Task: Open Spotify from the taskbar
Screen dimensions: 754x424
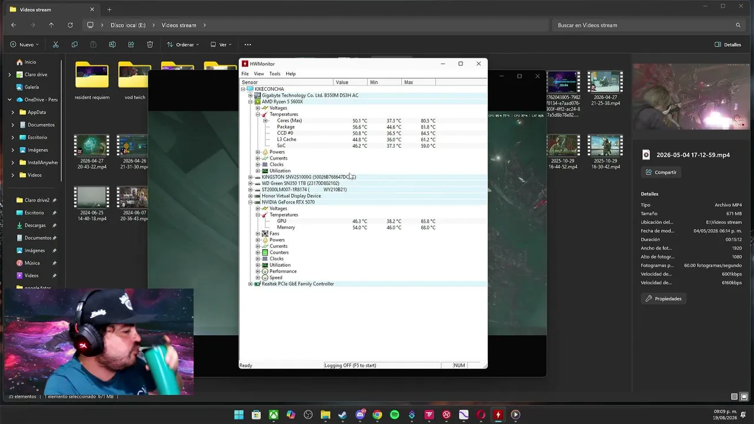Action: pyautogui.click(x=395, y=415)
